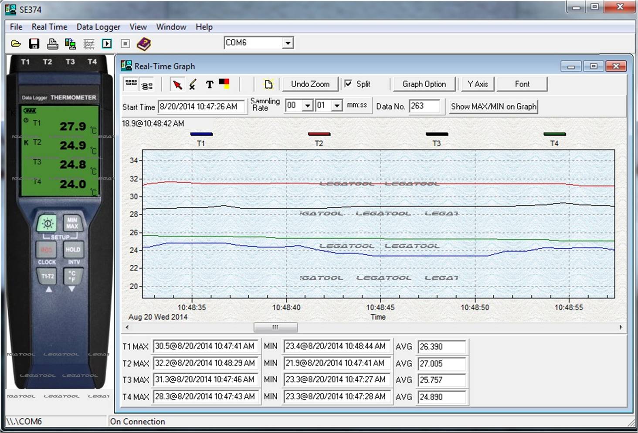Click the Graph Option button
This screenshot has width=638, height=433.
[x=424, y=84]
